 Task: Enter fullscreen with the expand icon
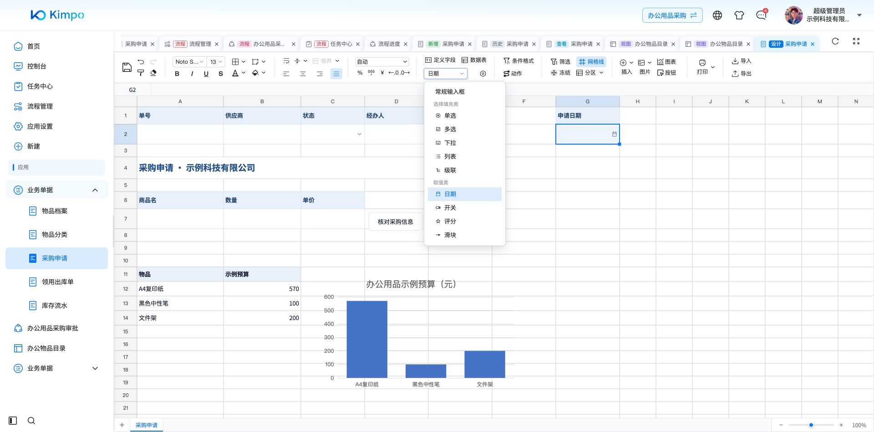(x=856, y=41)
